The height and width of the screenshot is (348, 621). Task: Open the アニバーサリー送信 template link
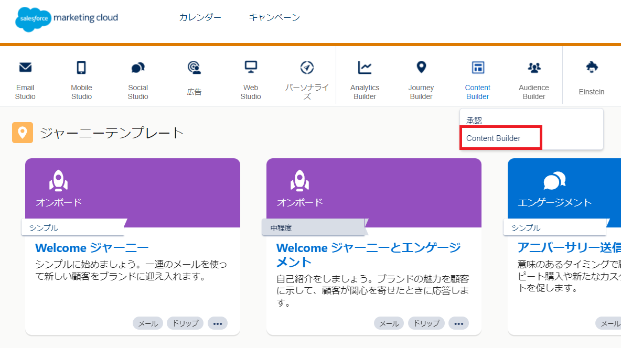[x=569, y=248]
